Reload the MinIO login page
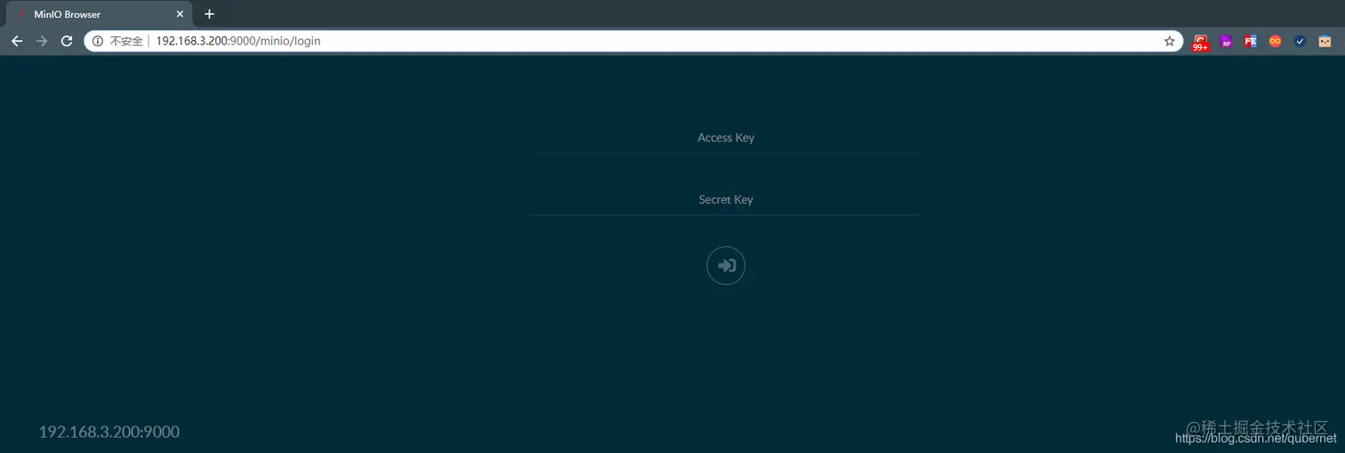 [x=67, y=41]
